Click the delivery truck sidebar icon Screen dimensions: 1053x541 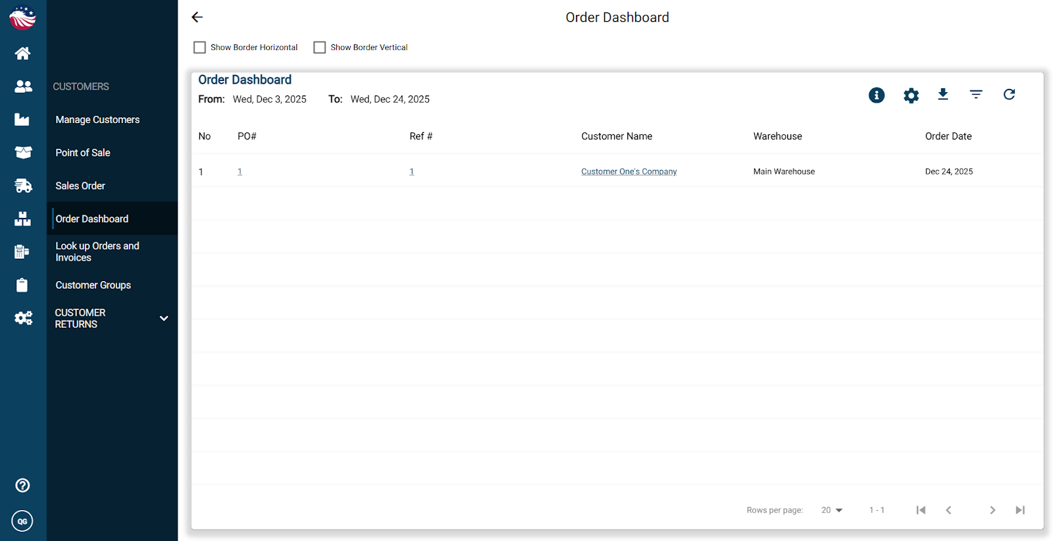[23, 186]
